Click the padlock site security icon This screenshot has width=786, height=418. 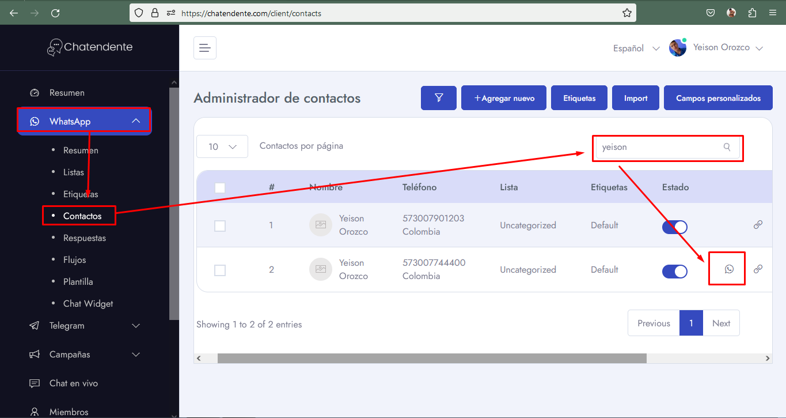(x=154, y=13)
